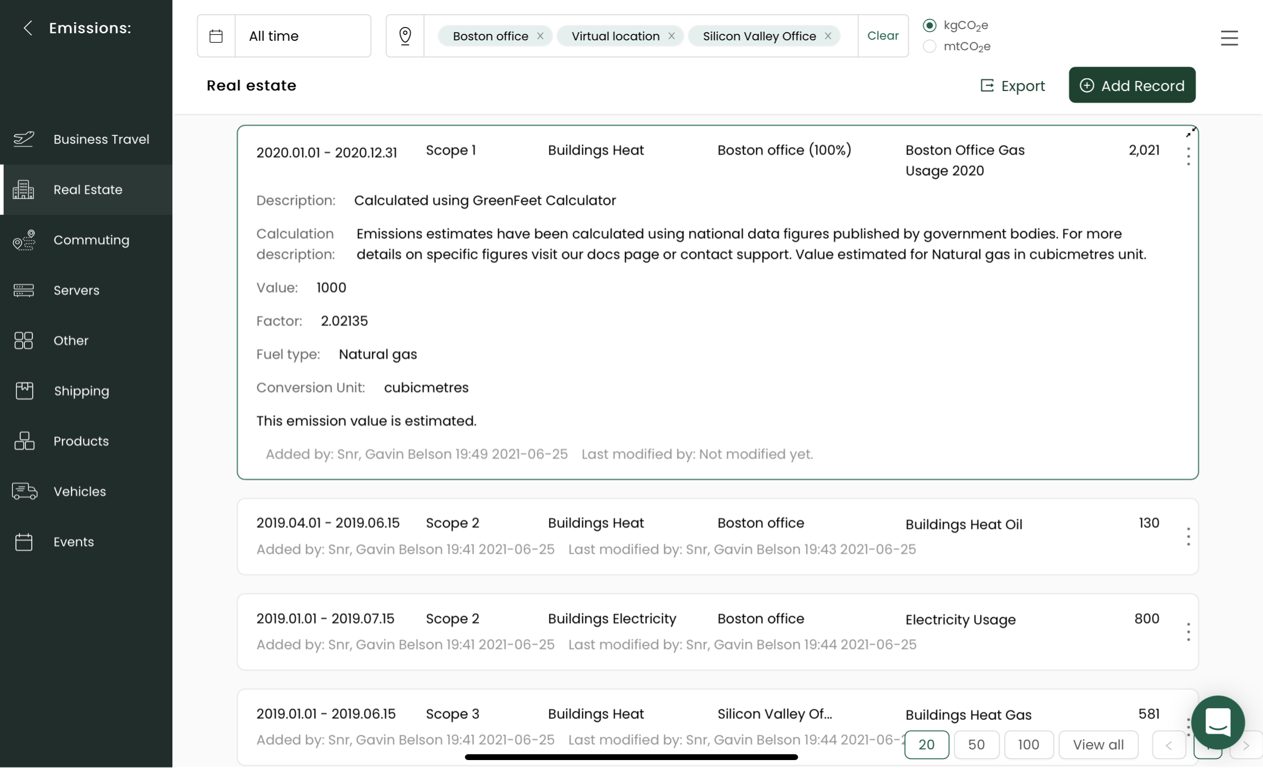Image resolution: width=1263 pixels, height=768 pixels.
Task: Open the hamburger menu icon
Action: tap(1229, 38)
